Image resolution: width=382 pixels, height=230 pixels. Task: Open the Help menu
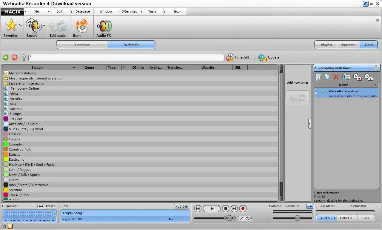point(176,11)
